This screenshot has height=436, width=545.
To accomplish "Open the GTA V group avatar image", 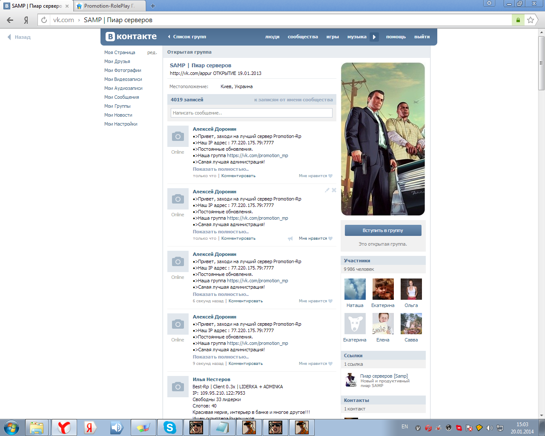I will [x=383, y=139].
